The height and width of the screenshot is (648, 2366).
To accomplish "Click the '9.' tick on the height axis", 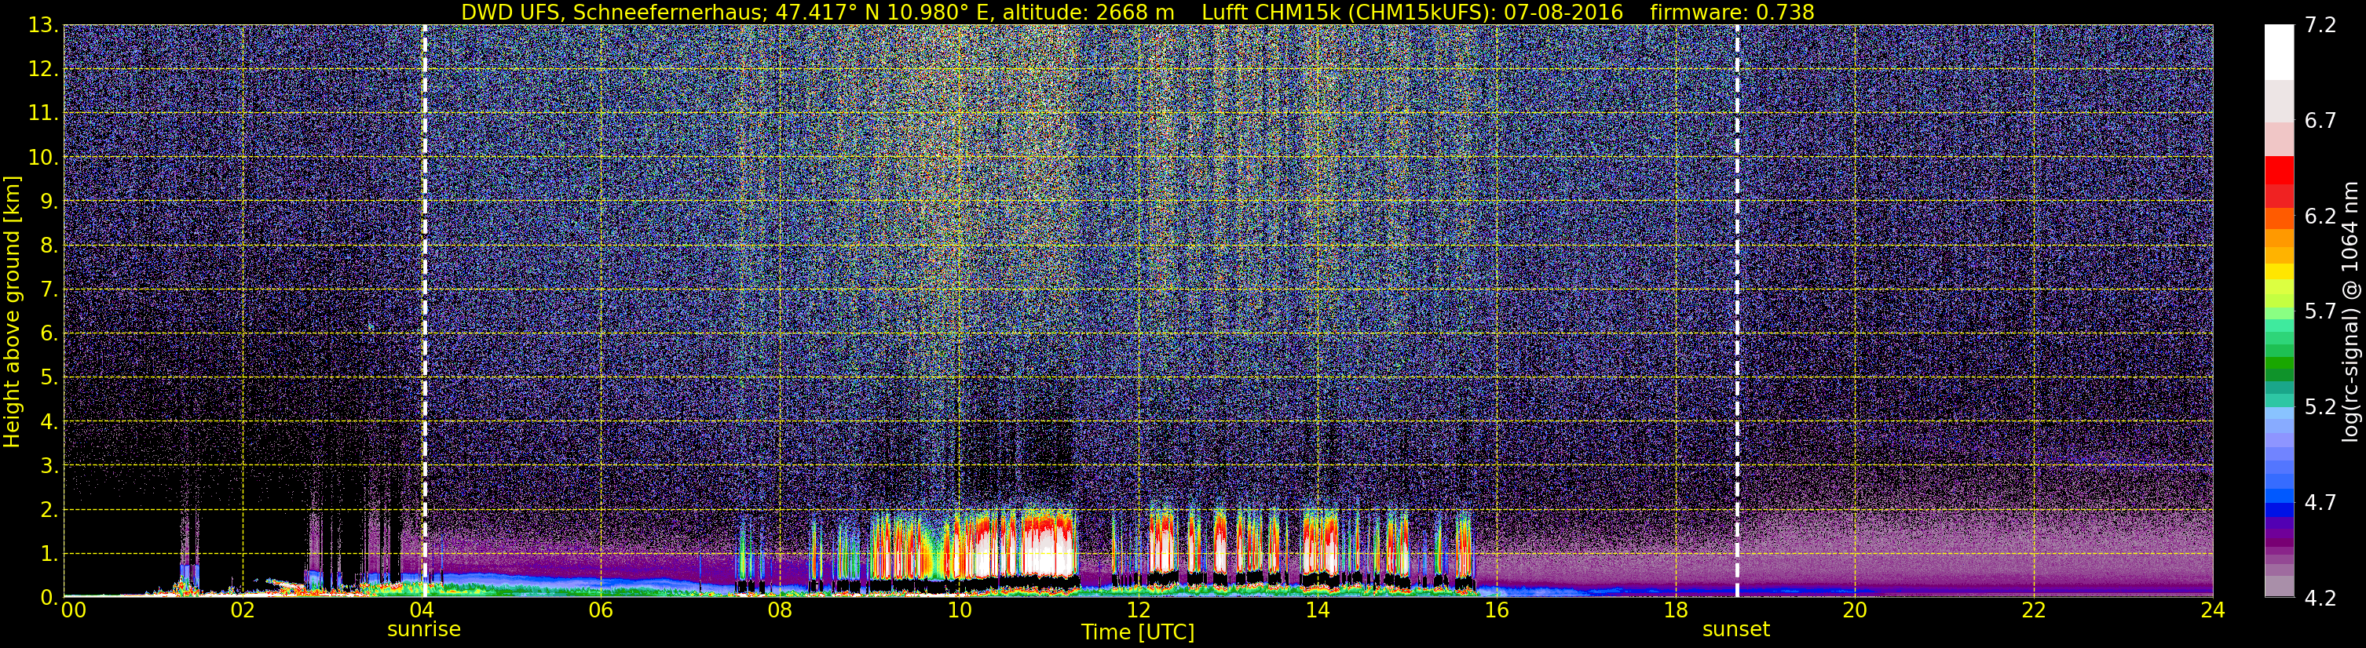I will (x=48, y=201).
